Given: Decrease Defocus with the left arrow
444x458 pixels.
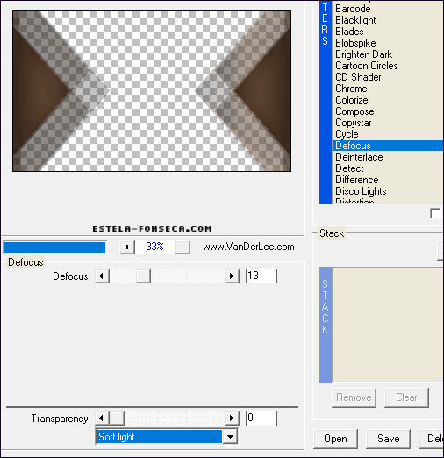Looking at the screenshot, I should coord(102,276).
